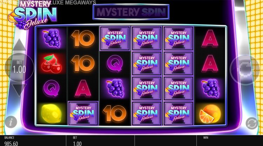Decrease bet with the down arrow
Screen dimensions: 263x146
point(19,90)
